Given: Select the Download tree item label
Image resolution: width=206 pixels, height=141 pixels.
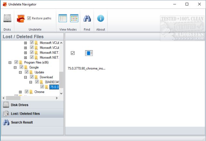Looking at the screenshot, I should [46, 77].
